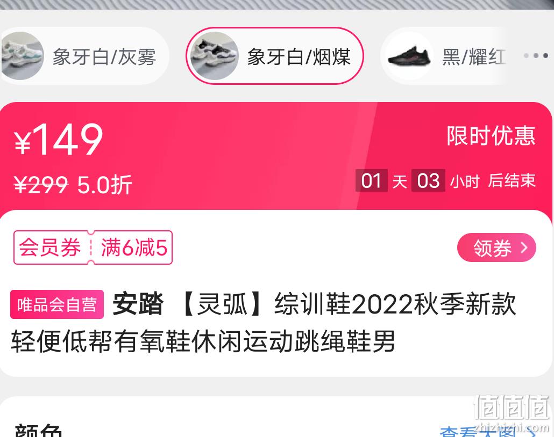Expand coupon list via 领券 chevron arrow
Image resolution: width=554 pixels, height=437 pixels.
[524, 247]
